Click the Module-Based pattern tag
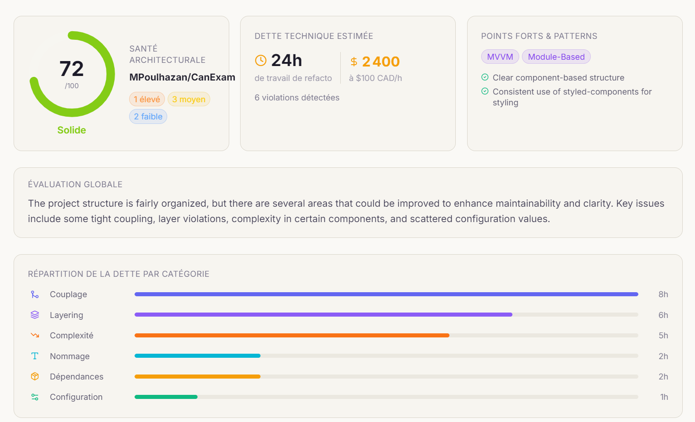This screenshot has width=695, height=422. point(556,57)
